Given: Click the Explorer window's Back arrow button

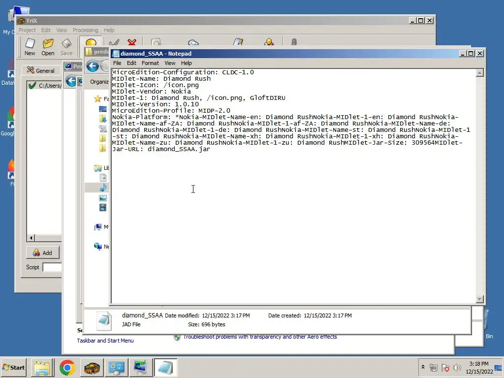Looking at the screenshot, I should 93,66.
